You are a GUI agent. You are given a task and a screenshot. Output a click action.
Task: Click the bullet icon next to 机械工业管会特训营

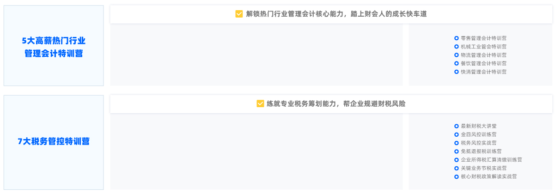click(x=457, y=47)
